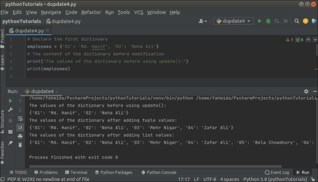
Task: Run dupdate4 via the green toolbar arrow
Action: pyautogui.click(x=260, y=21)
